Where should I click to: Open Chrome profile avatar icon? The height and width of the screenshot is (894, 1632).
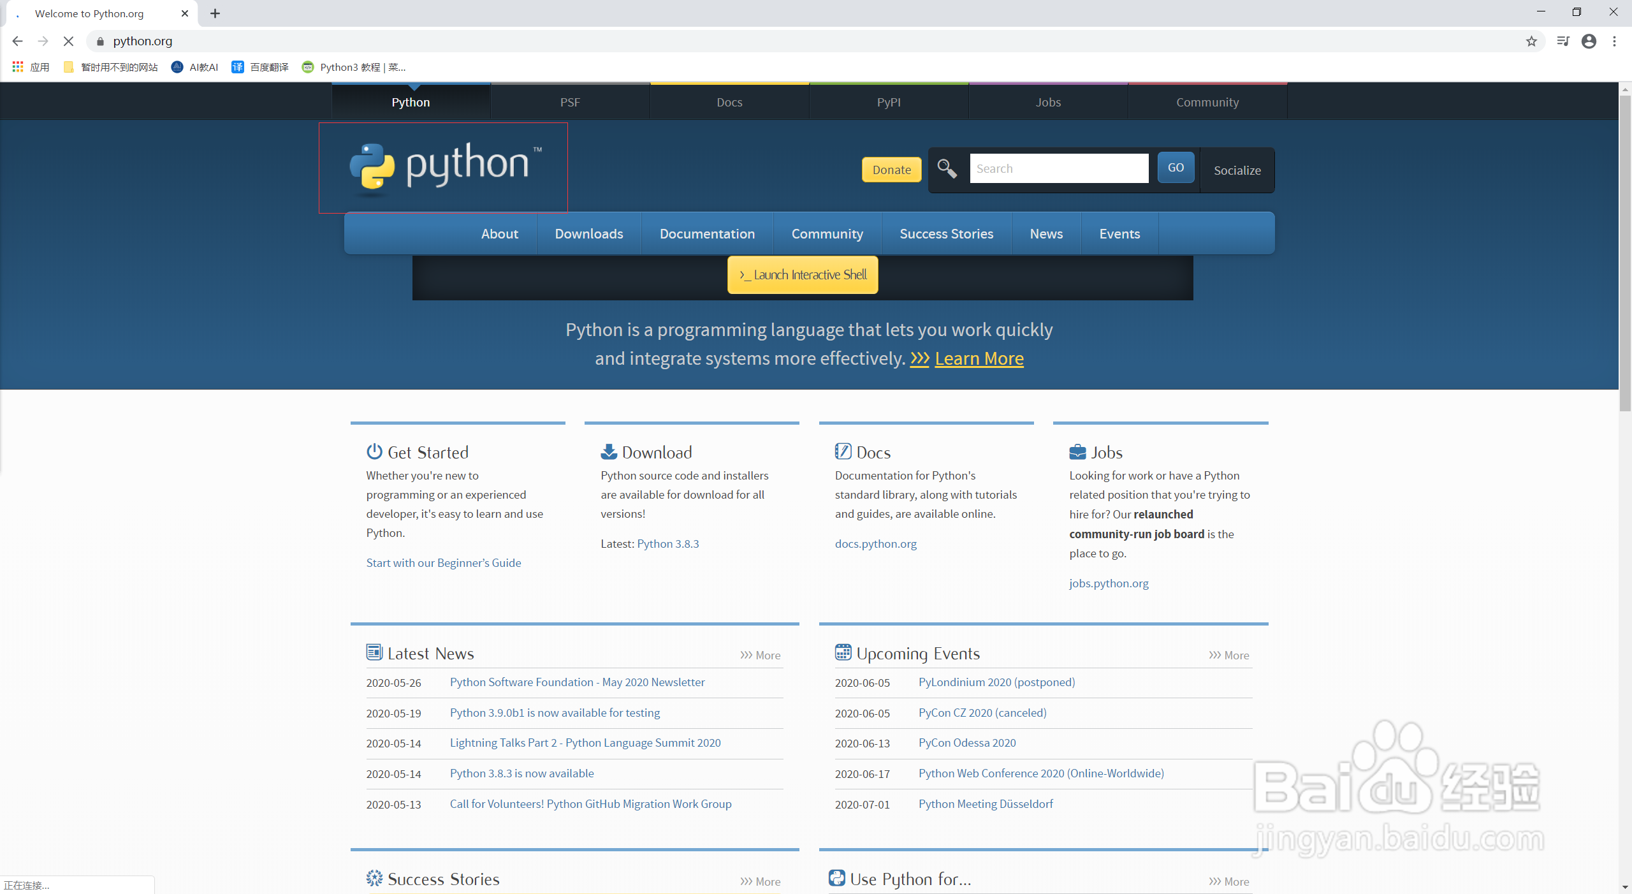pyautogui.click(x=1589, y=41)
